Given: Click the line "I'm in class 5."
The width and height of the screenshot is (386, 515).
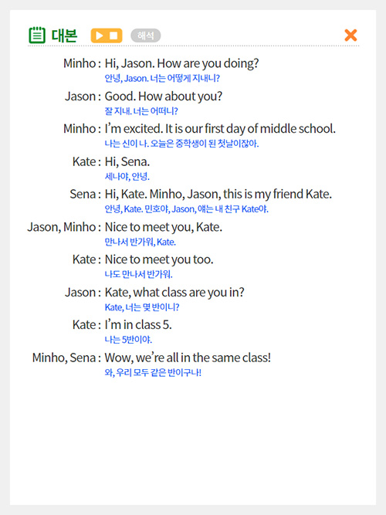Looking at the screenshot, I should pos(138,325).
